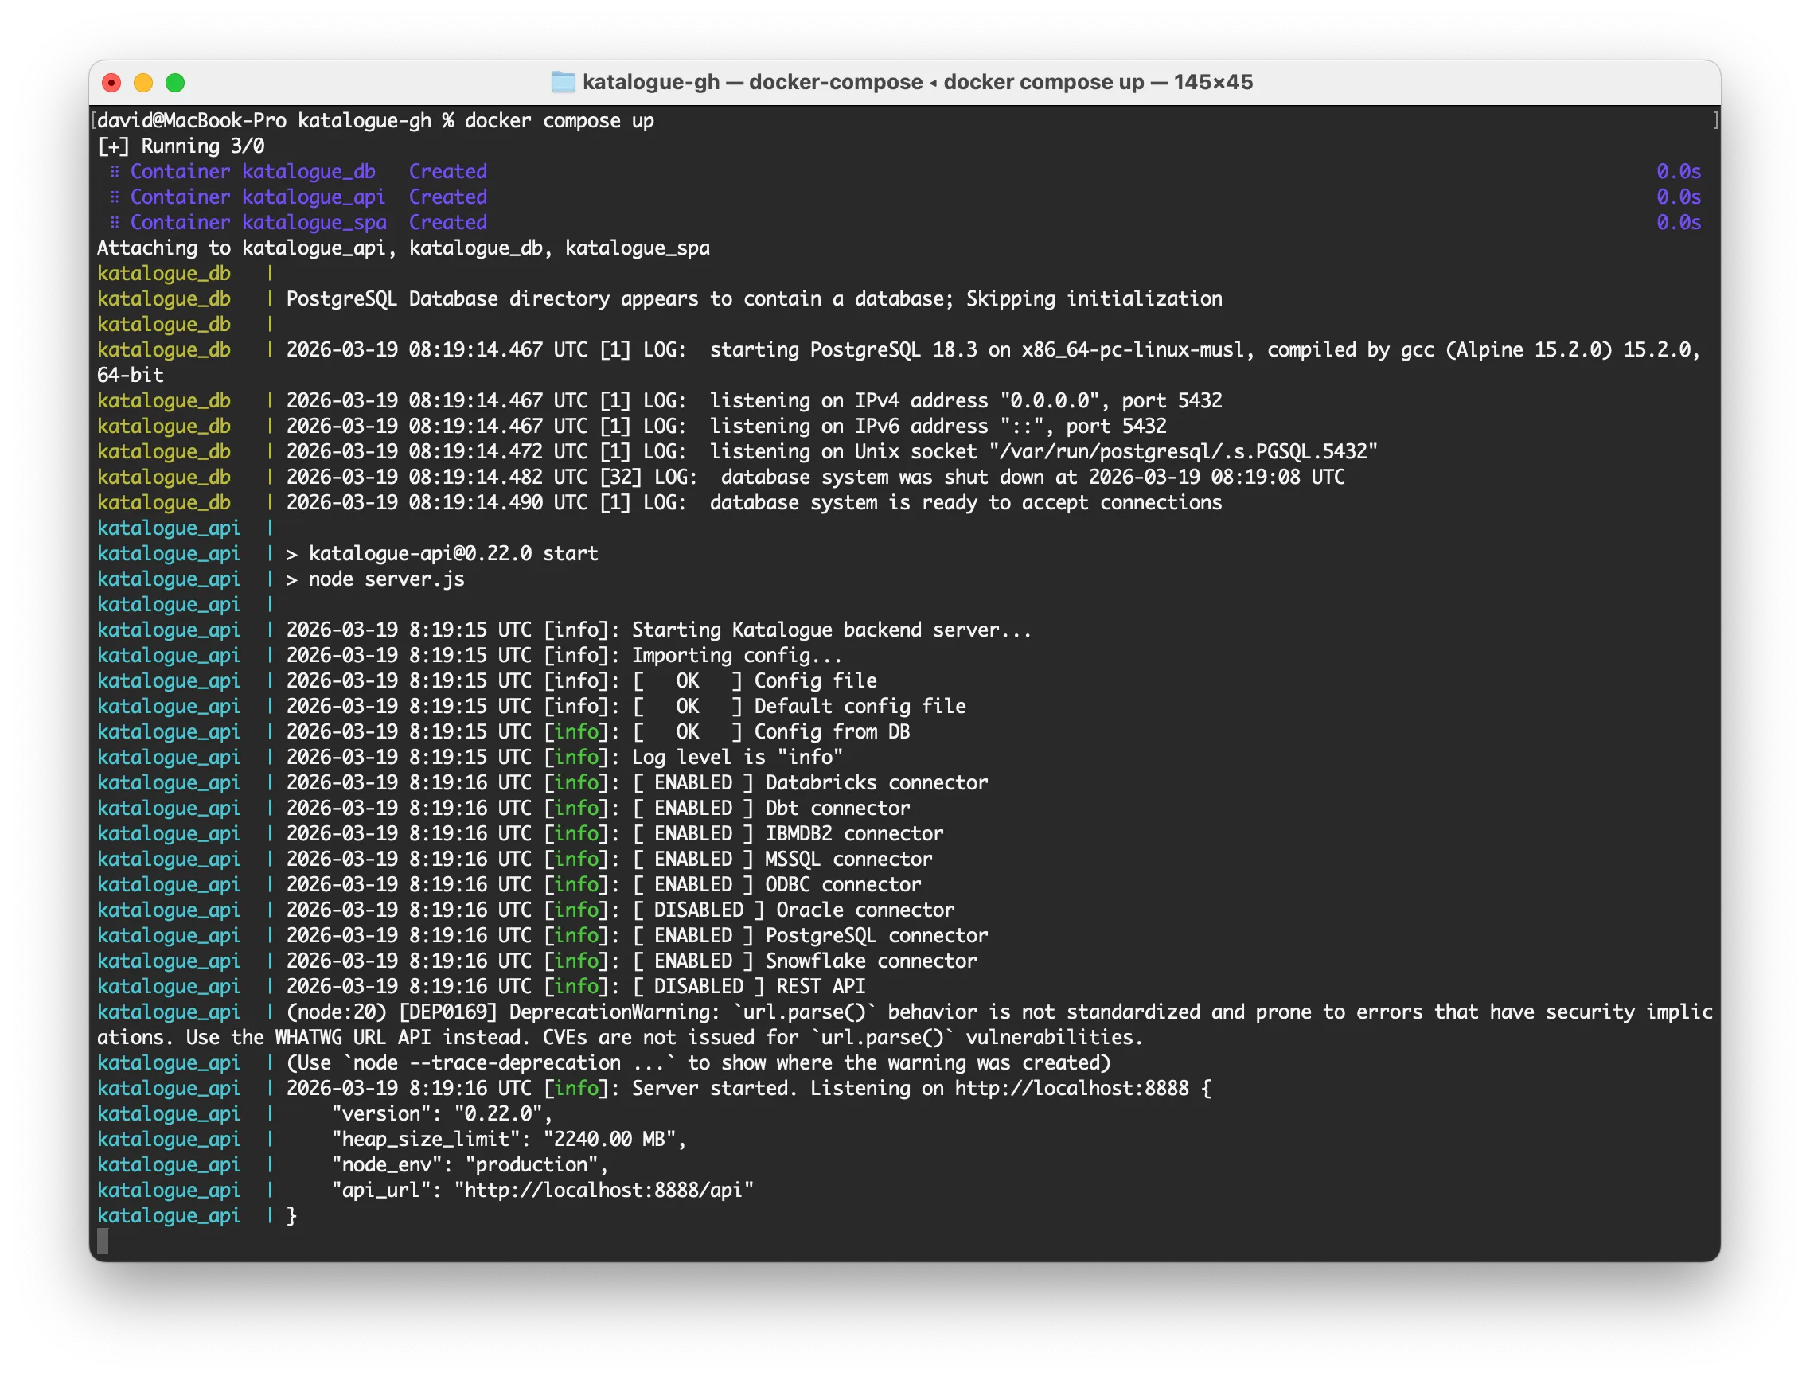Click the '[ OK ] Config file' line

487,681
